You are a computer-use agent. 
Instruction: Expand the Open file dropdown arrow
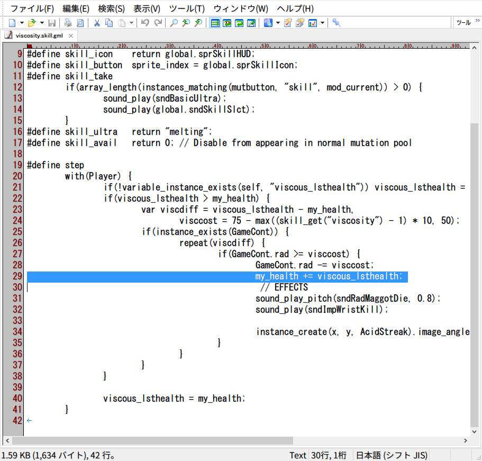pyautogui.click(x=41, y=23)
